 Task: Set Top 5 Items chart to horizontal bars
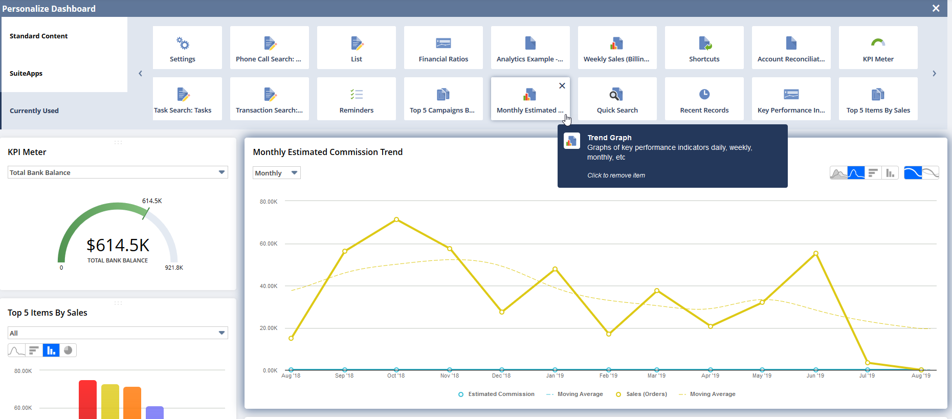tap(34, 350)
